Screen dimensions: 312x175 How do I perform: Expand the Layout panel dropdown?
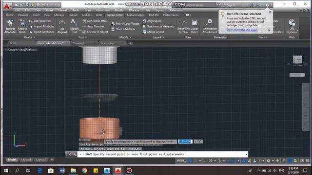pyautogui.click(x=158, y=37)
